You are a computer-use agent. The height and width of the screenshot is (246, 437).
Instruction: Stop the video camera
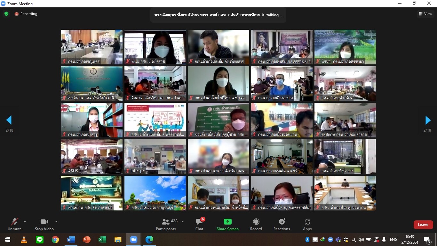click(44, 224)
